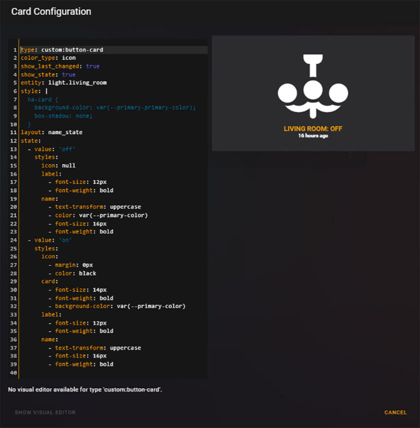Image resolution: width=420 pixels, height=428 pixels.
Task: Click the entity value light.living_room
Action: click(77, 83)
